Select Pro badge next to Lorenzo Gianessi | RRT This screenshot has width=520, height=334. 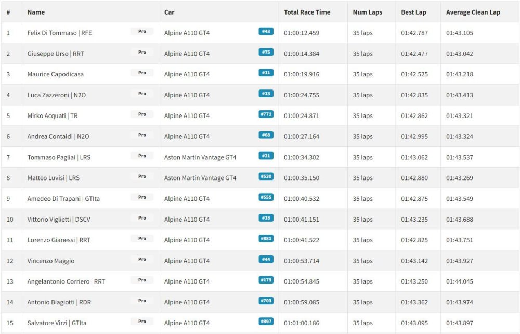tap(142, 238)
